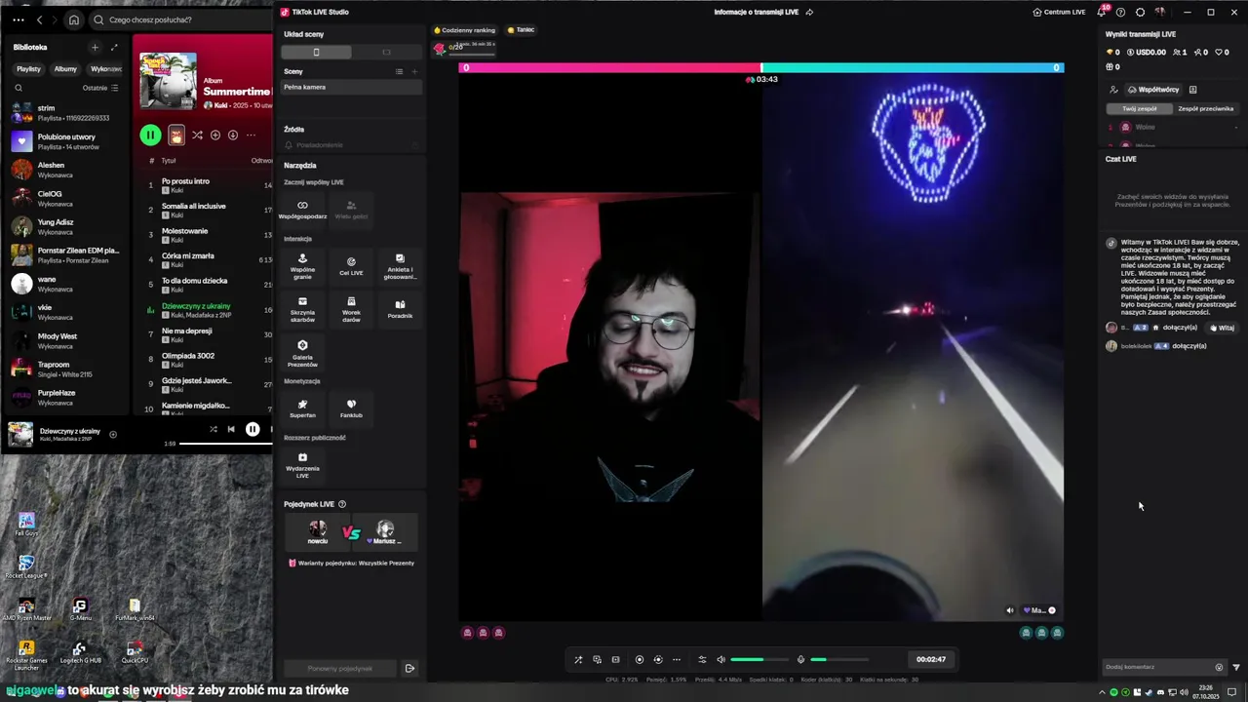Open the Wspólne granie tool
Image resolution: width=1248 pixels, height=702 pixels.
click(302, 266)
